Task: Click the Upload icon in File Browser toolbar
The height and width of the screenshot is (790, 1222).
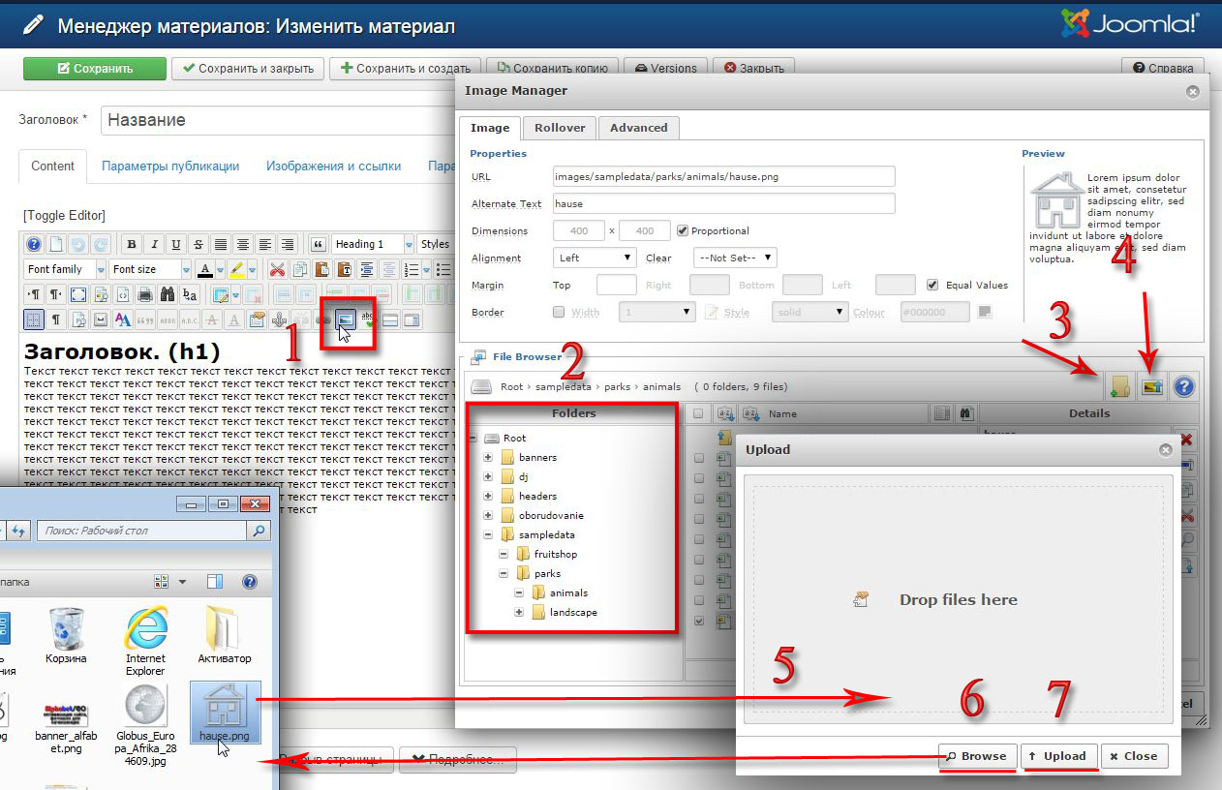Action: point(1151,387)
